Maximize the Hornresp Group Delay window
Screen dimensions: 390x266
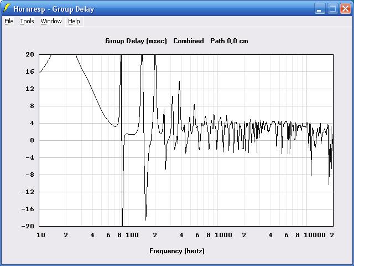pyautogui.click(x=332, y=9)
